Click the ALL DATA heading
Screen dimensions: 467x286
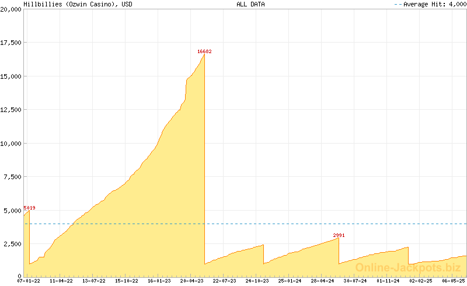250,4
